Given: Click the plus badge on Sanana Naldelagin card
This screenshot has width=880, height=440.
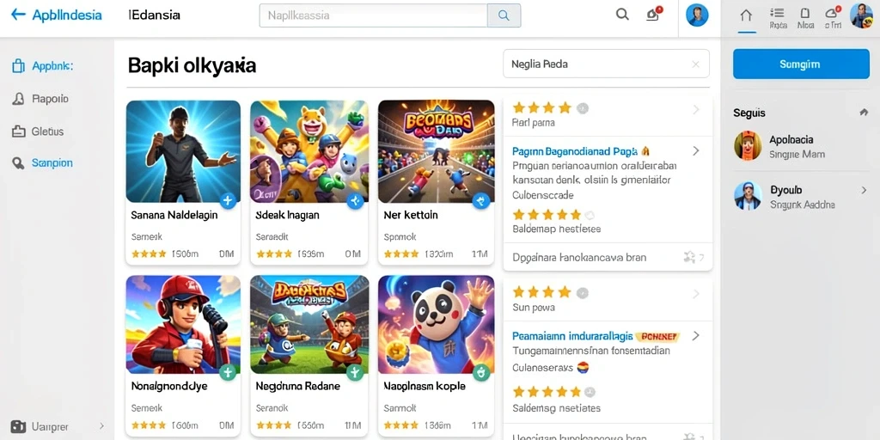Looking at the screenshot, I should (x=227, y=200).
